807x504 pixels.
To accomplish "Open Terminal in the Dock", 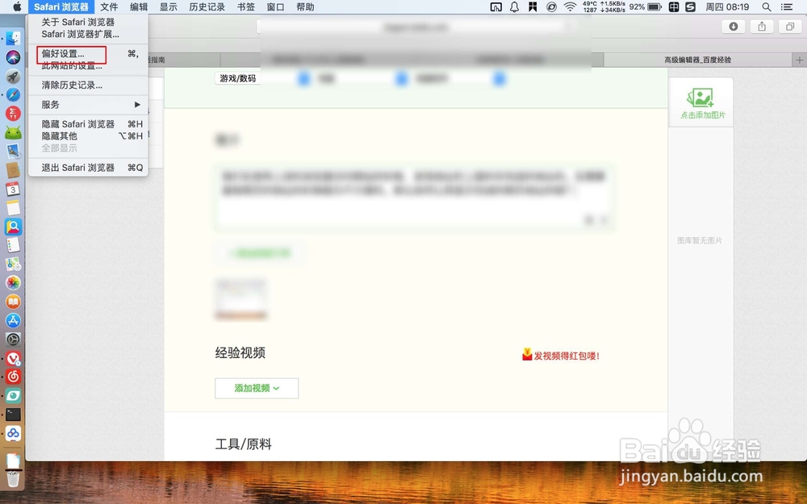I will point(14,414).
